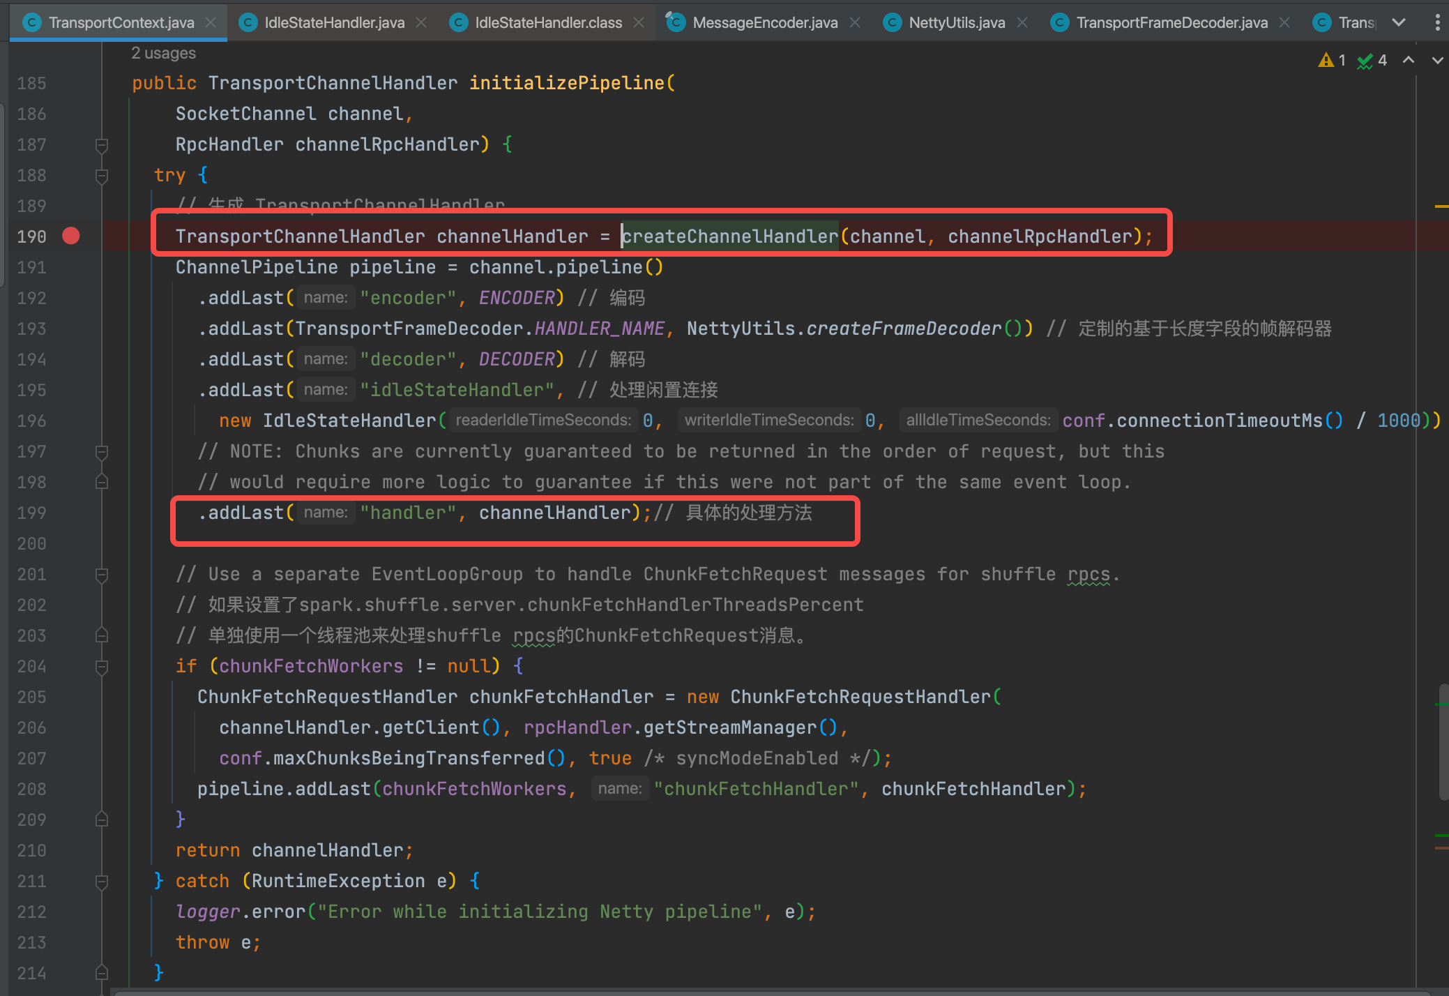The height and width of the screenshot is (996, 1449).
Task: Collapse the try block fold at line 188
Action: [x=102, y=176]
